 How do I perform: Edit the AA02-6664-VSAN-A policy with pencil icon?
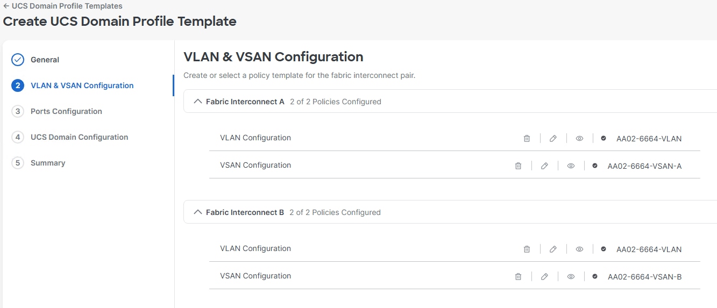(544, 166)
